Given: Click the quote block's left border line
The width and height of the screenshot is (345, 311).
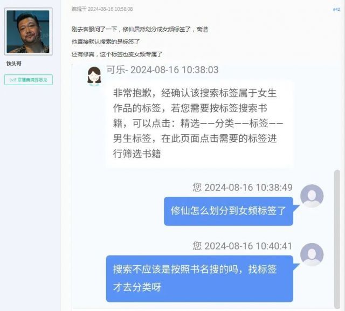Looking at the screenshot, I should (72, 187).
